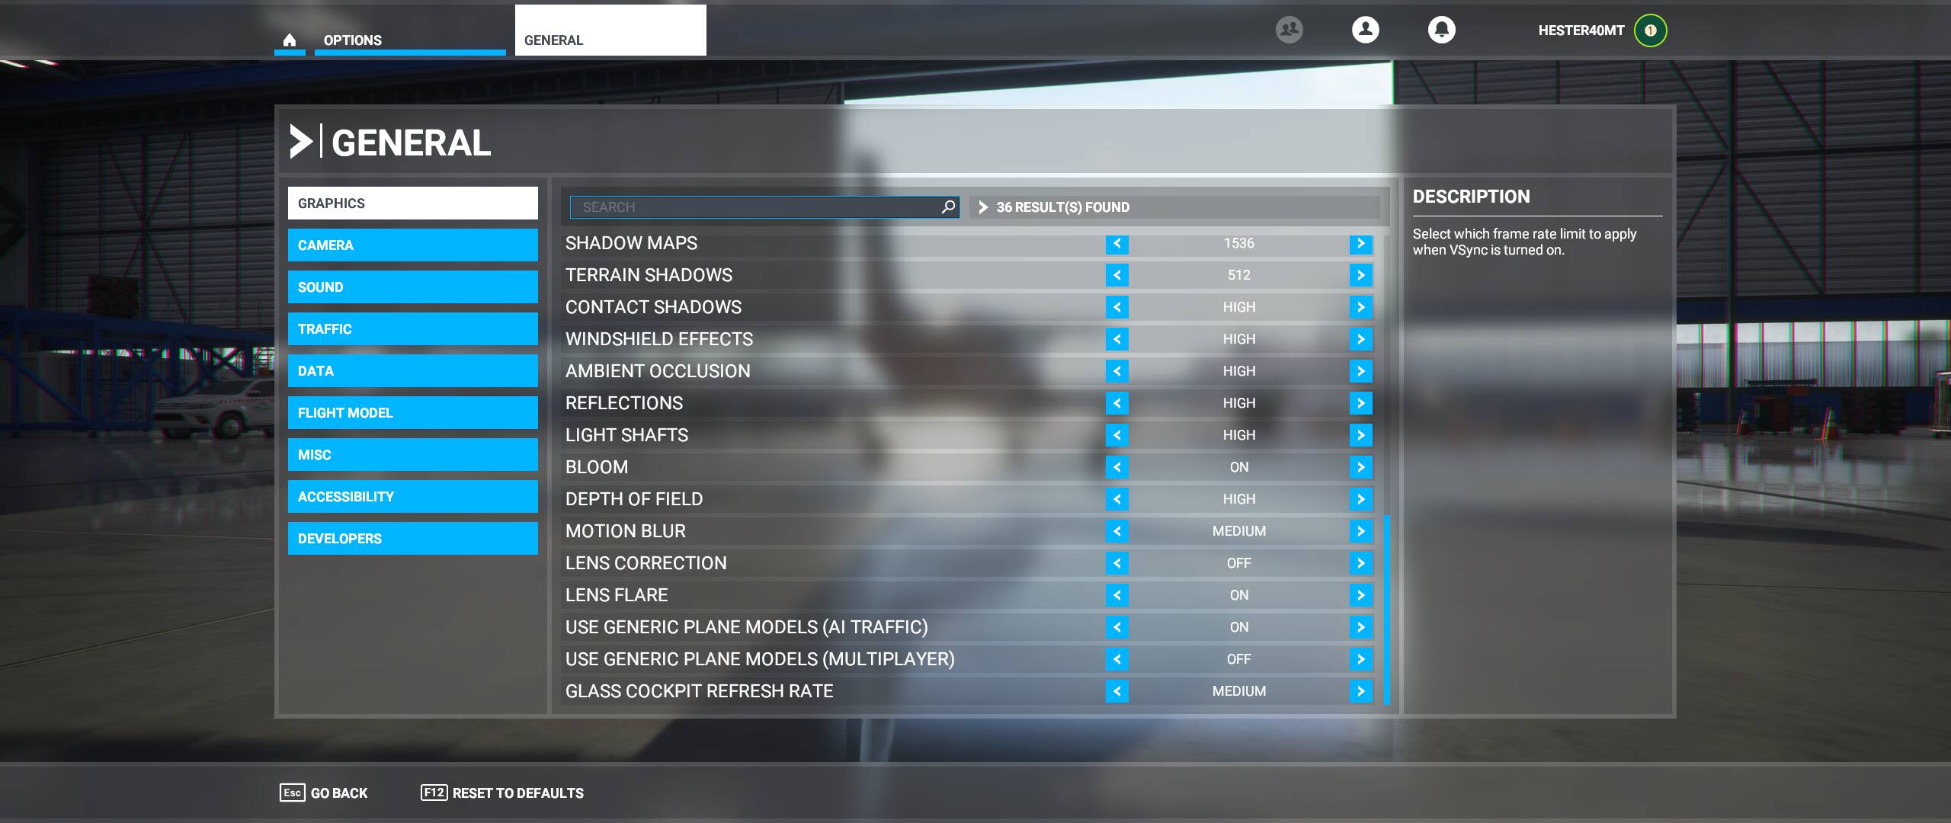Image resolution: width=1951 pixels, height=823 pixels.
Task: Click the home icon in top bar
Action: [x=290, y=40]
